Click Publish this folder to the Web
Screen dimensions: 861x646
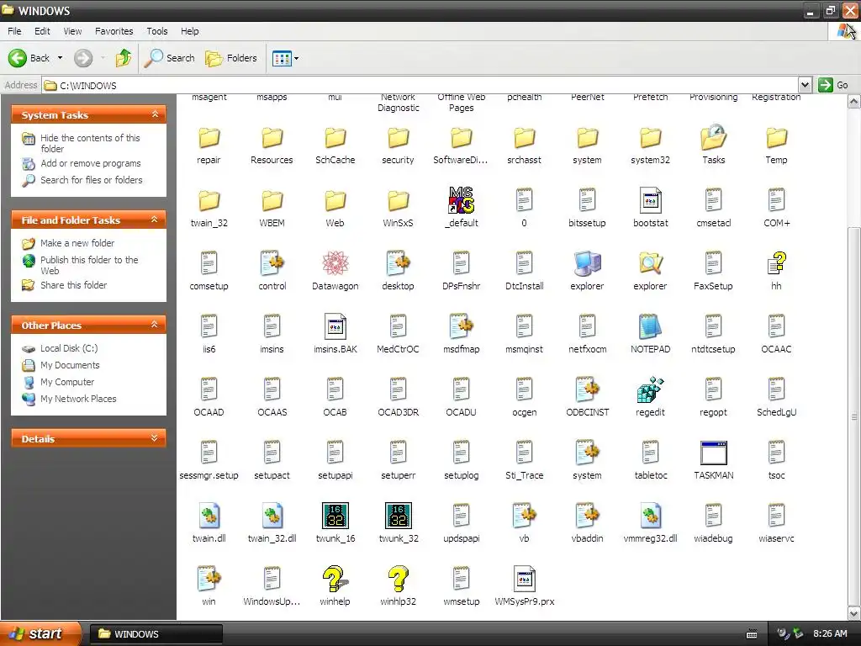[x=89, y=265]
